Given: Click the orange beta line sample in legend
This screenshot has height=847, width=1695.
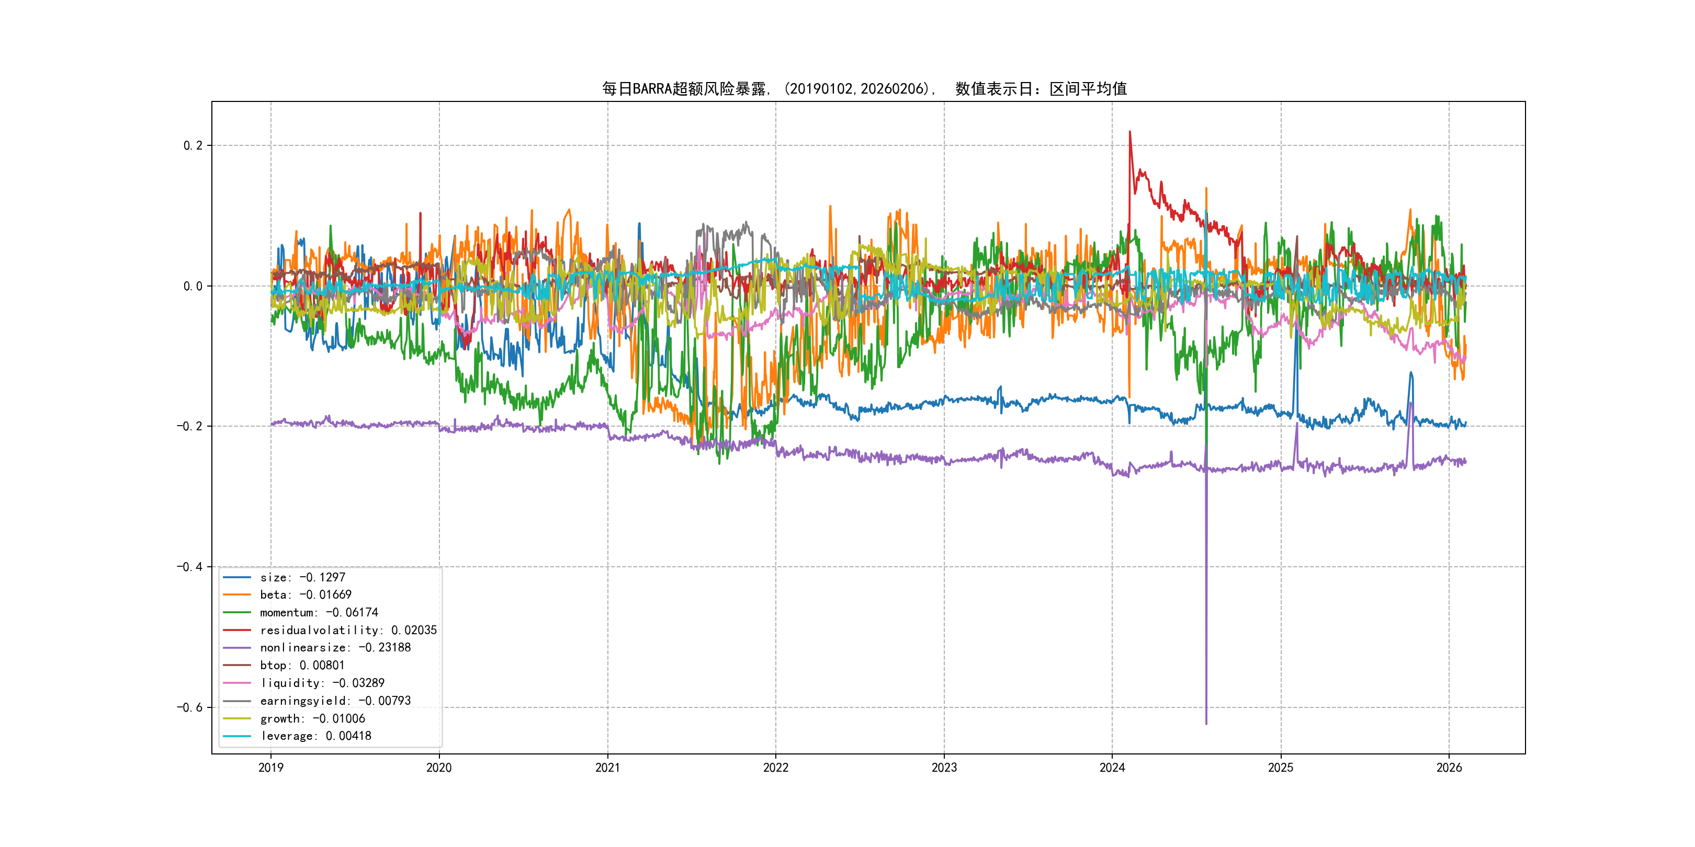Looking at the screenshot, I should click(237, 594).
